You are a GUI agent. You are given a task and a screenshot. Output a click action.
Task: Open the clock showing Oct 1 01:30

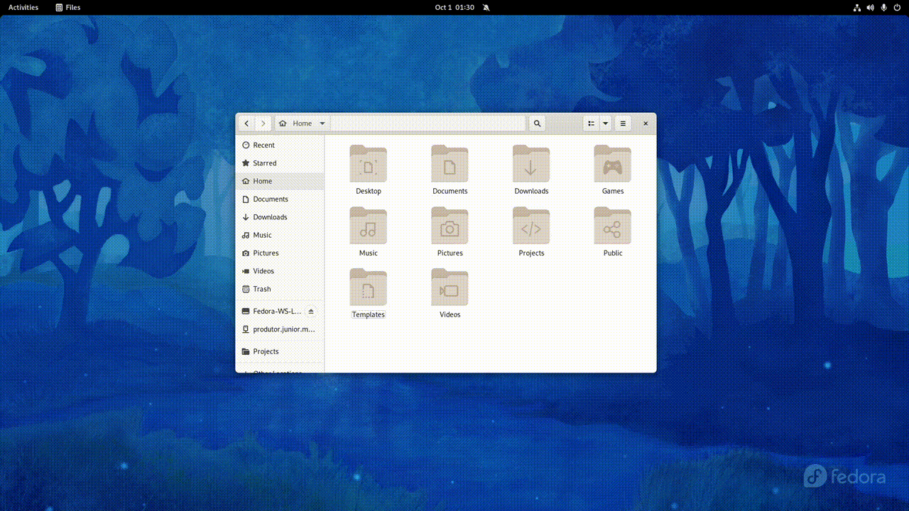[x=454, y=7]
